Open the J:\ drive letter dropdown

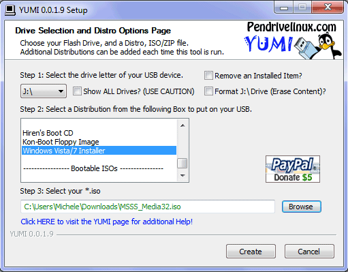pyautogui.click(x=44, y=91)
